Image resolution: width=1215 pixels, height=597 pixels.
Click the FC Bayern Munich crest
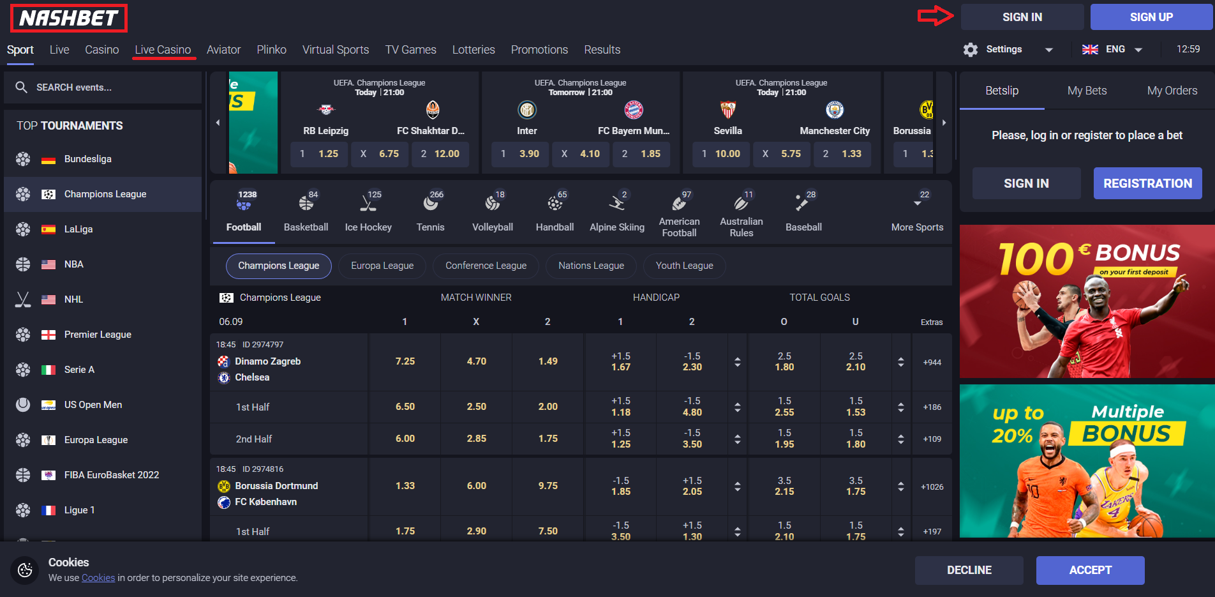(634, 110)
